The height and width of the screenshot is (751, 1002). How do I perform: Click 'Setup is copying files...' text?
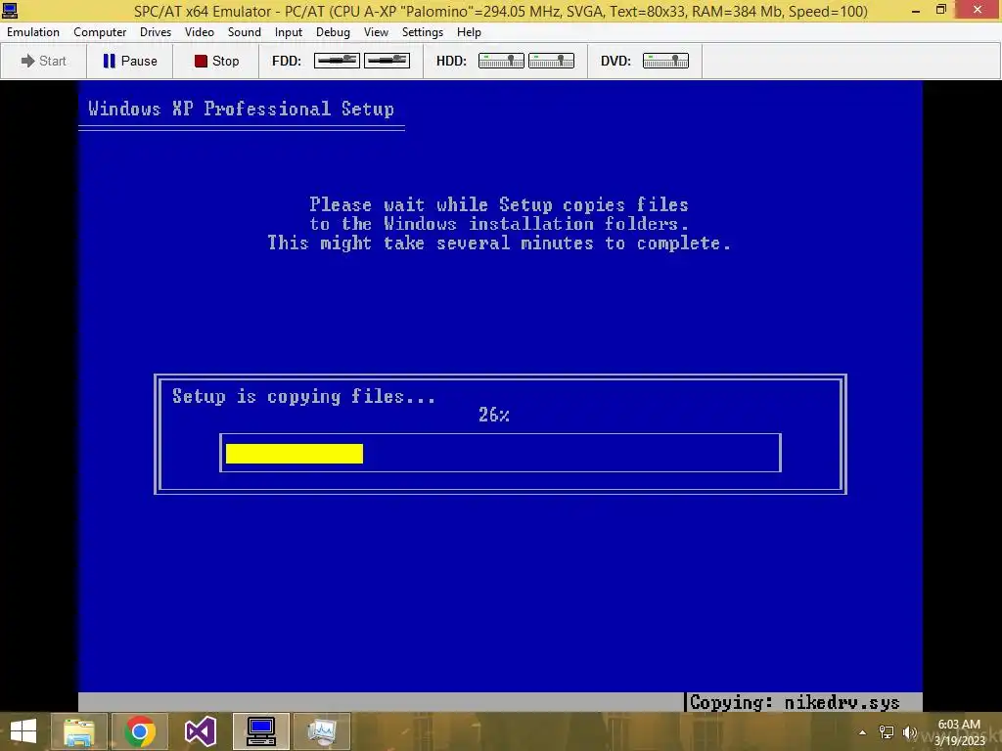click(304, 397)
